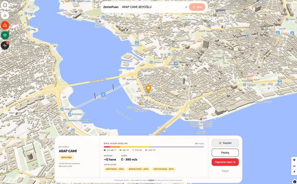The width and height of the screenshot is (297, 184).
Task: Click the Golden Horn water label
Action: [123, 115]
